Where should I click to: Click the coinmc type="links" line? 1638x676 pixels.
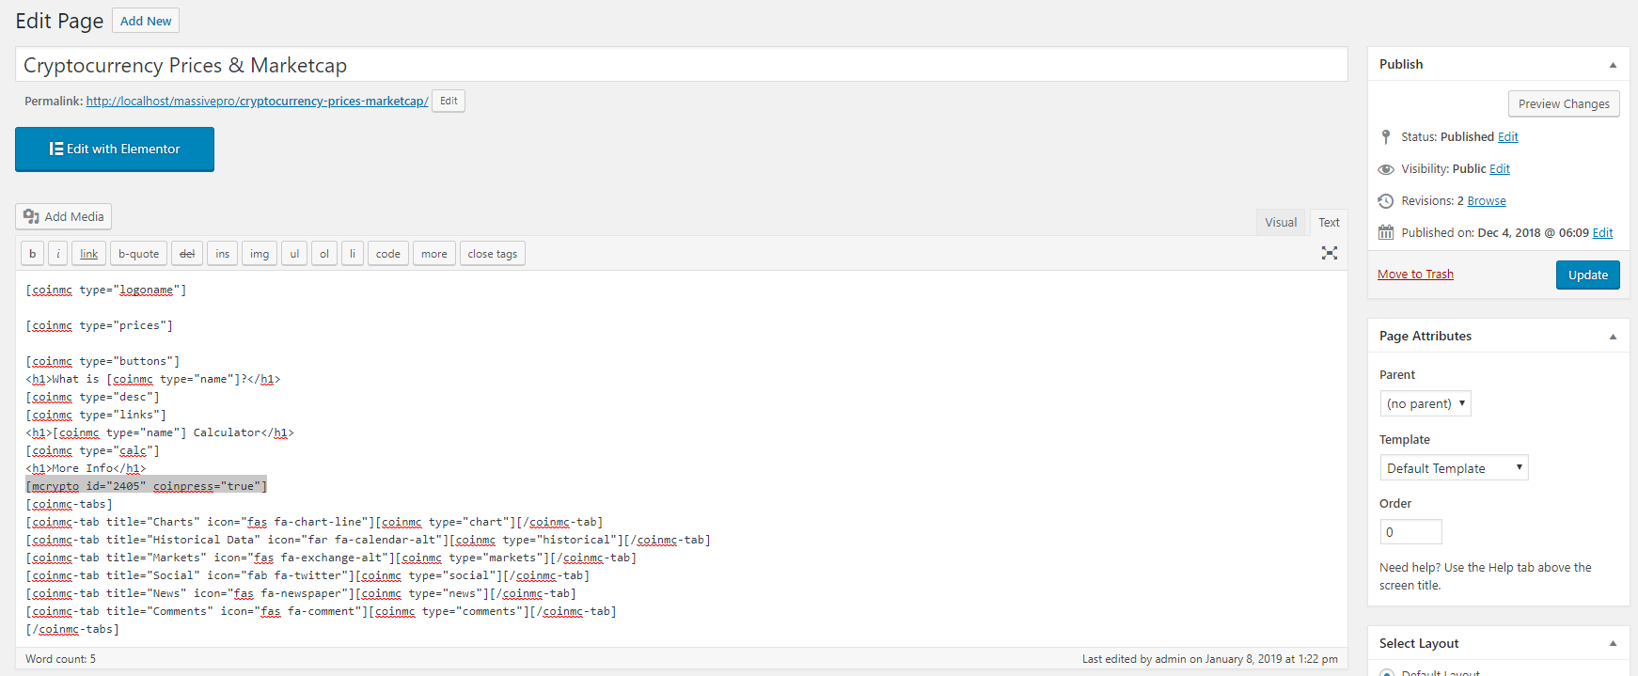[96, 416]
